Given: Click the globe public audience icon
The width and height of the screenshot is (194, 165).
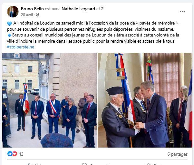Looking at the screenshot, I should 37,15.
